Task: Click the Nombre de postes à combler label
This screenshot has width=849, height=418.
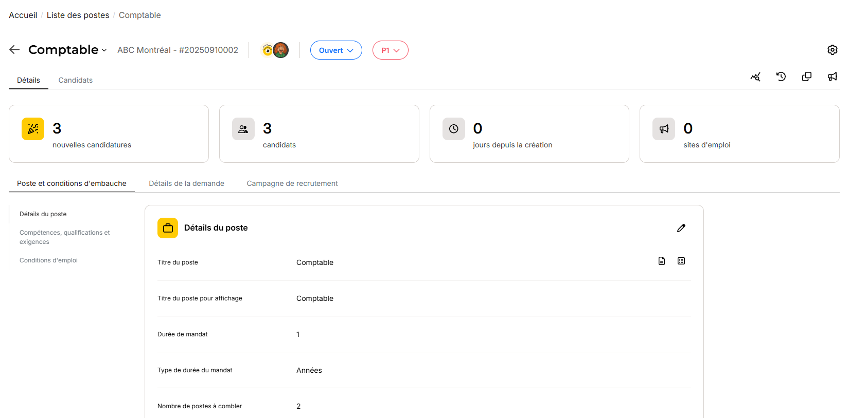Action: click(200, 406)
